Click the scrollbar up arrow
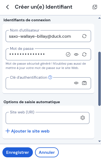The height and width of the screenshot is (160, 101). pyautogui.click(x=99, y=18)
